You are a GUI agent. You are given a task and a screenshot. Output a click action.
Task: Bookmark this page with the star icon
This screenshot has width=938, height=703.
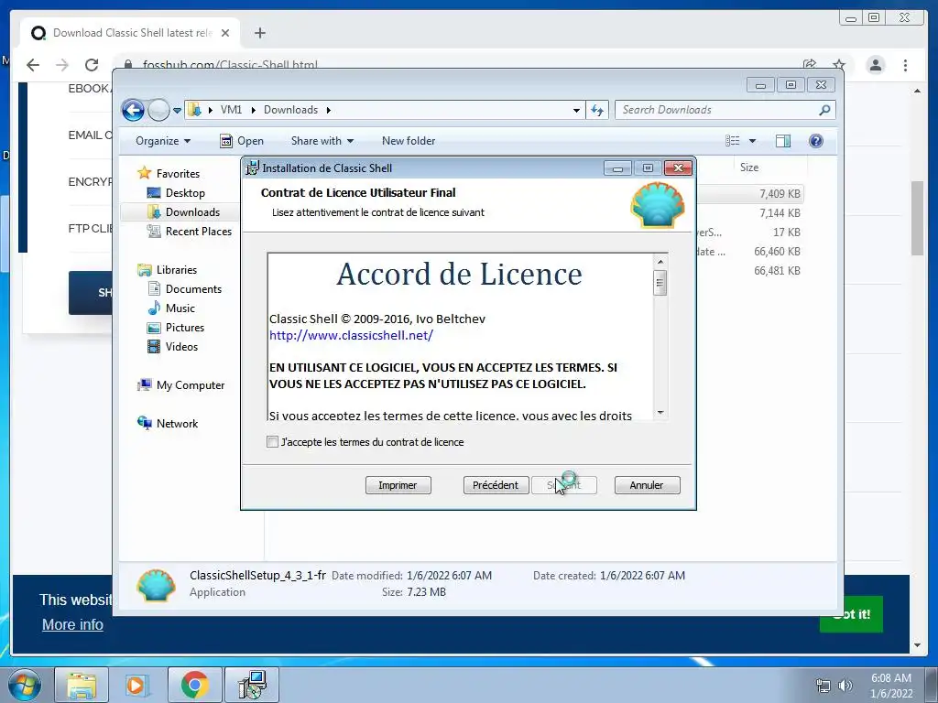839,65
